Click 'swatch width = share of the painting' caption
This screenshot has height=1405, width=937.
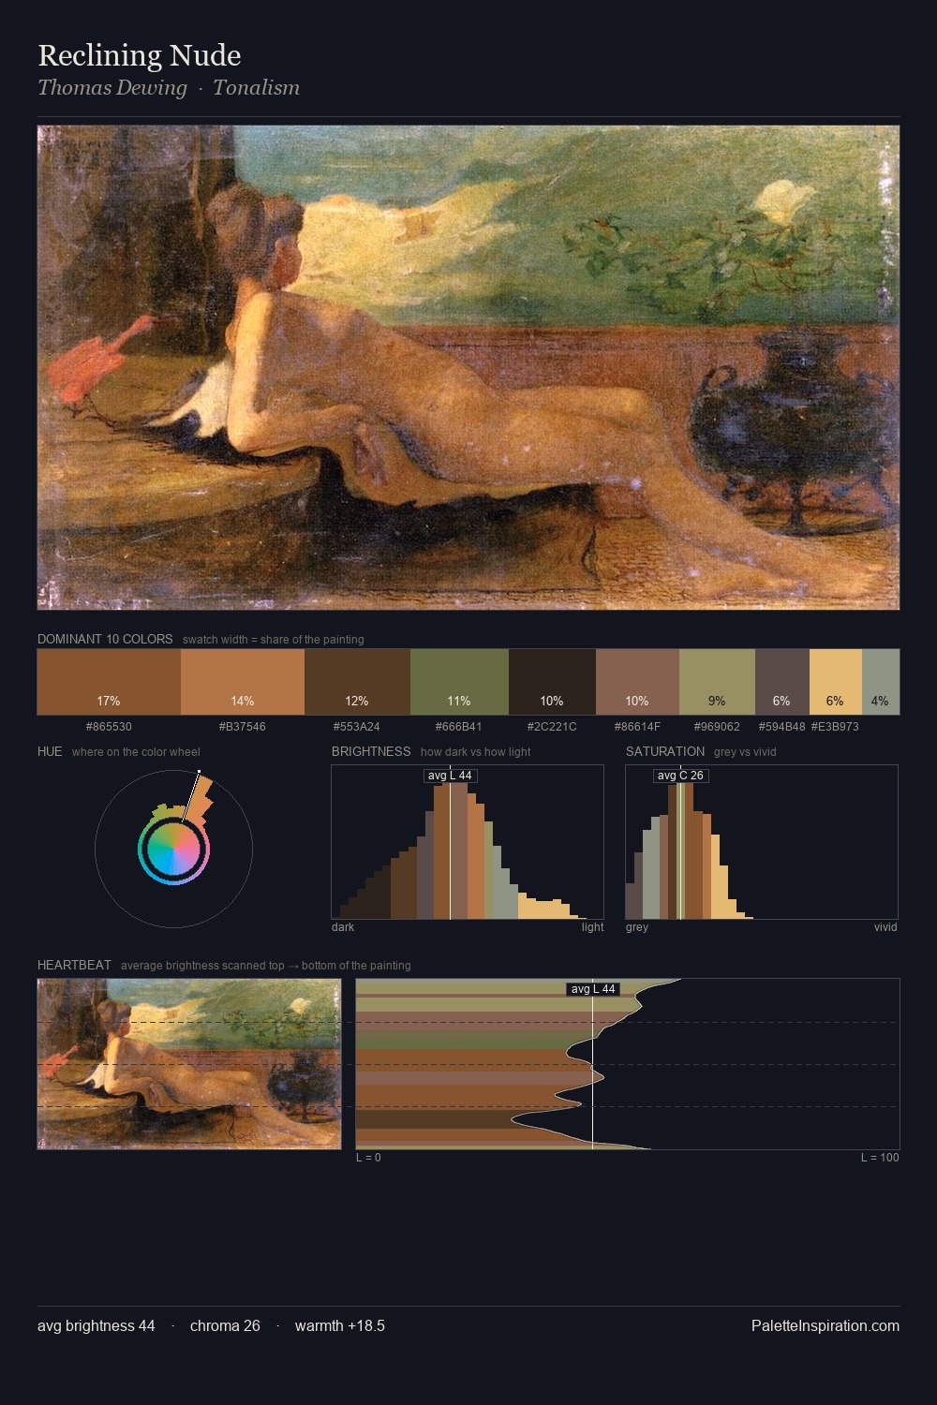tap(274, 640)
